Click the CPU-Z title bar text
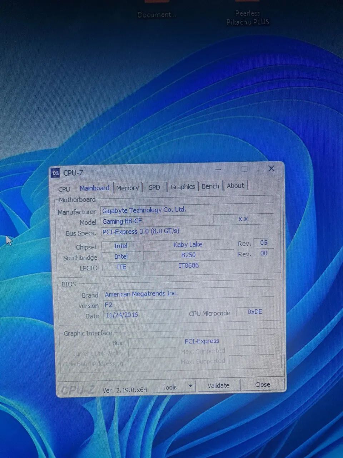 (73, 173)
